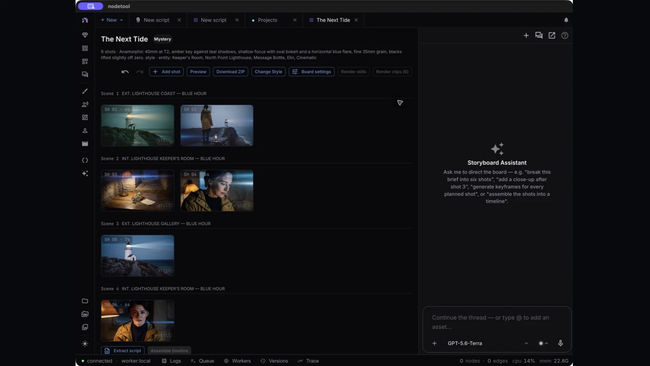Open the Logs panel in status bar
Viewport: 650px width, 366px height.
click(171, 361)
